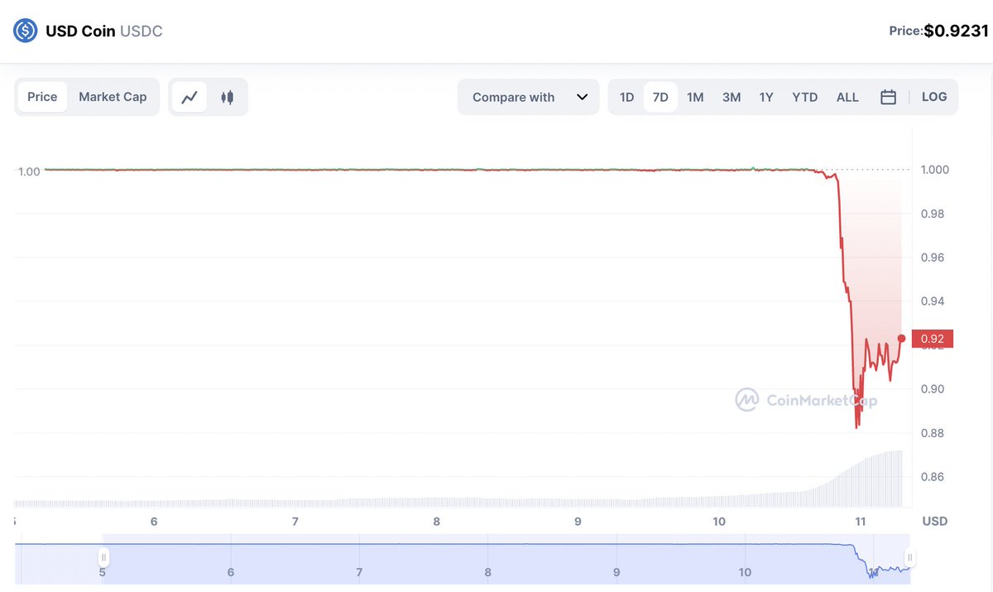Click the USD Coin title text
The height and width of the screenshot is (592, 993).
tap(80, 31)
